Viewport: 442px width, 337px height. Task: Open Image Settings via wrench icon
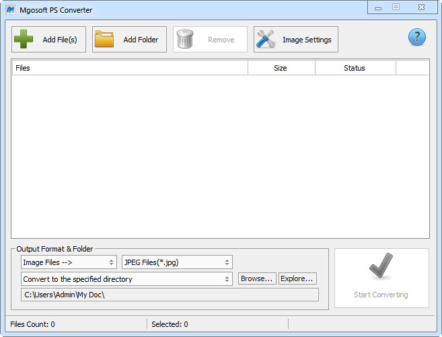coord(266,39)
